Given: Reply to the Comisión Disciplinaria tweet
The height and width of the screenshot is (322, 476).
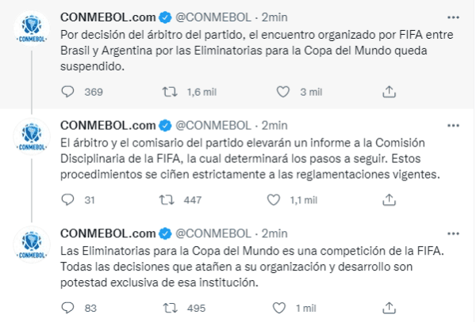Looking at the screenshot, I should click(67, 201).
